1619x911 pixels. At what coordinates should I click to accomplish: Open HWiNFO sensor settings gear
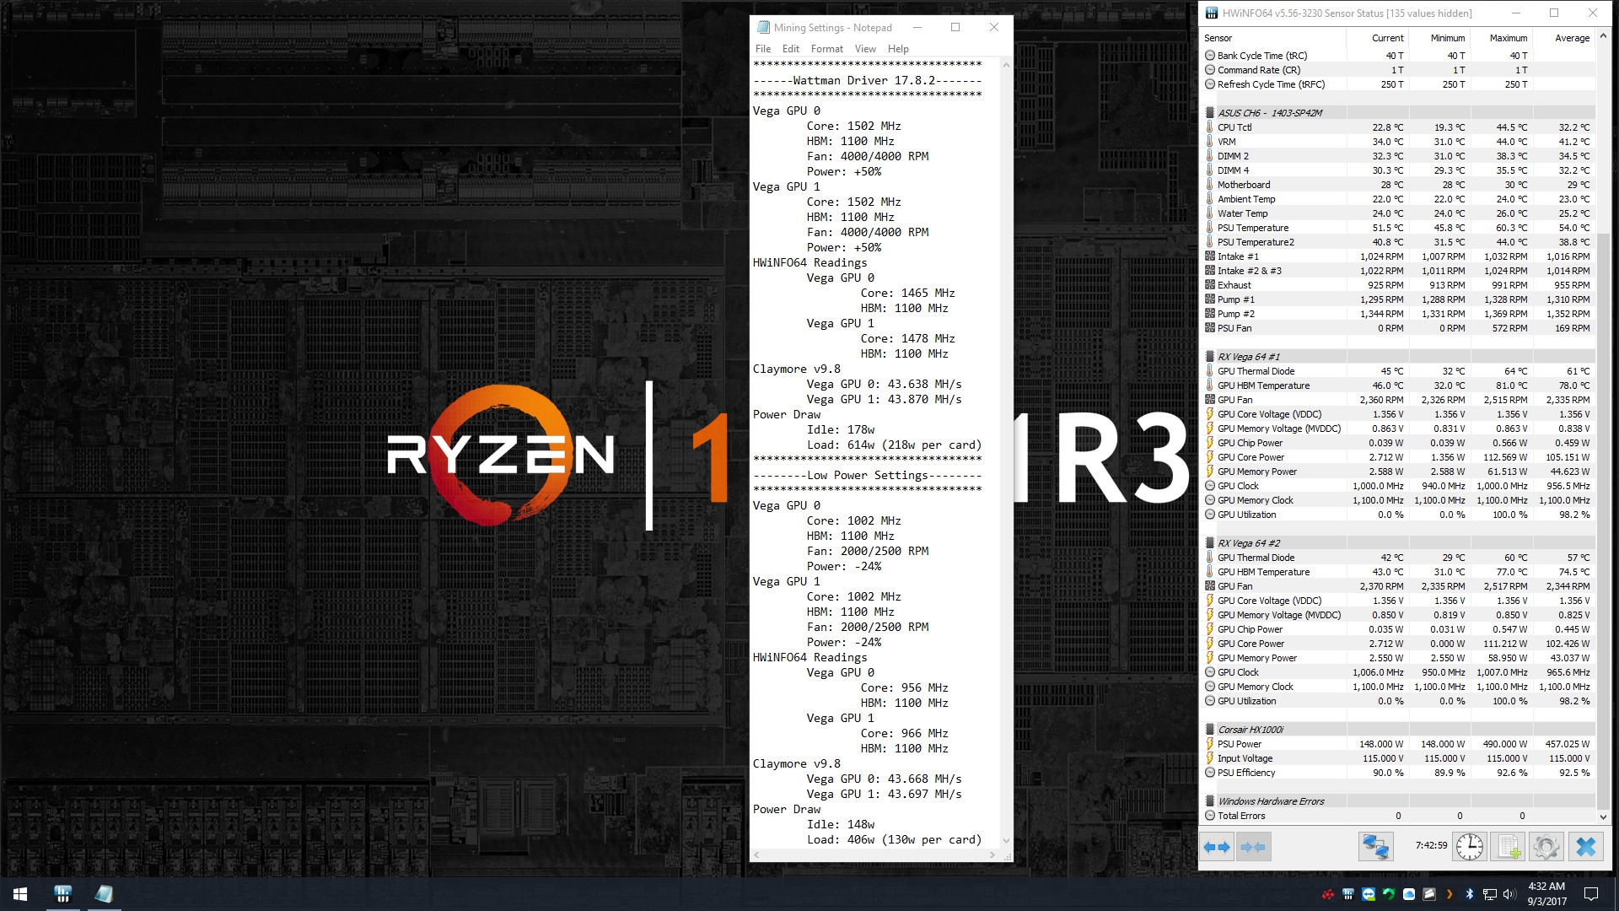click(1546, 847)
